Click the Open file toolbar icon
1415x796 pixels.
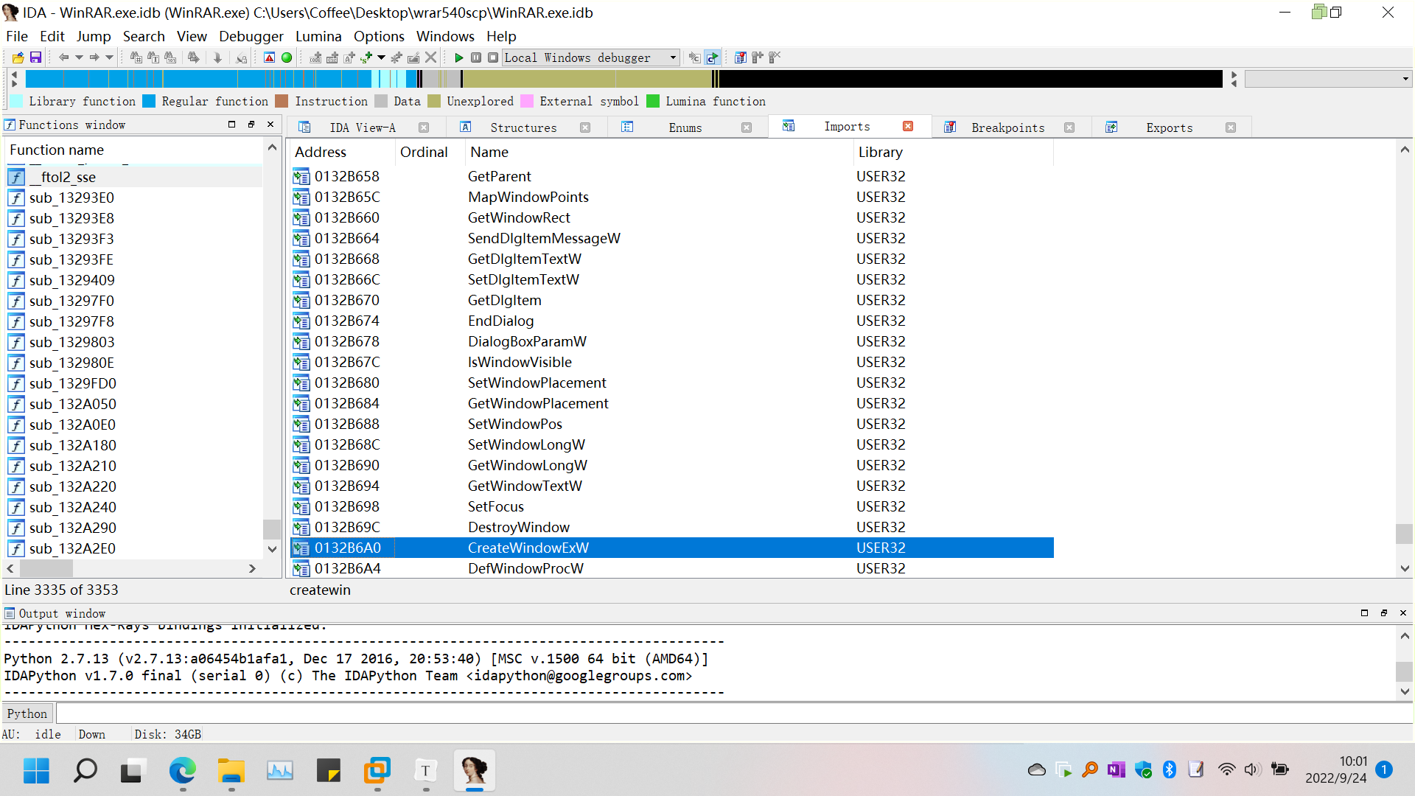pyautogui.click(x=18, y=57)
